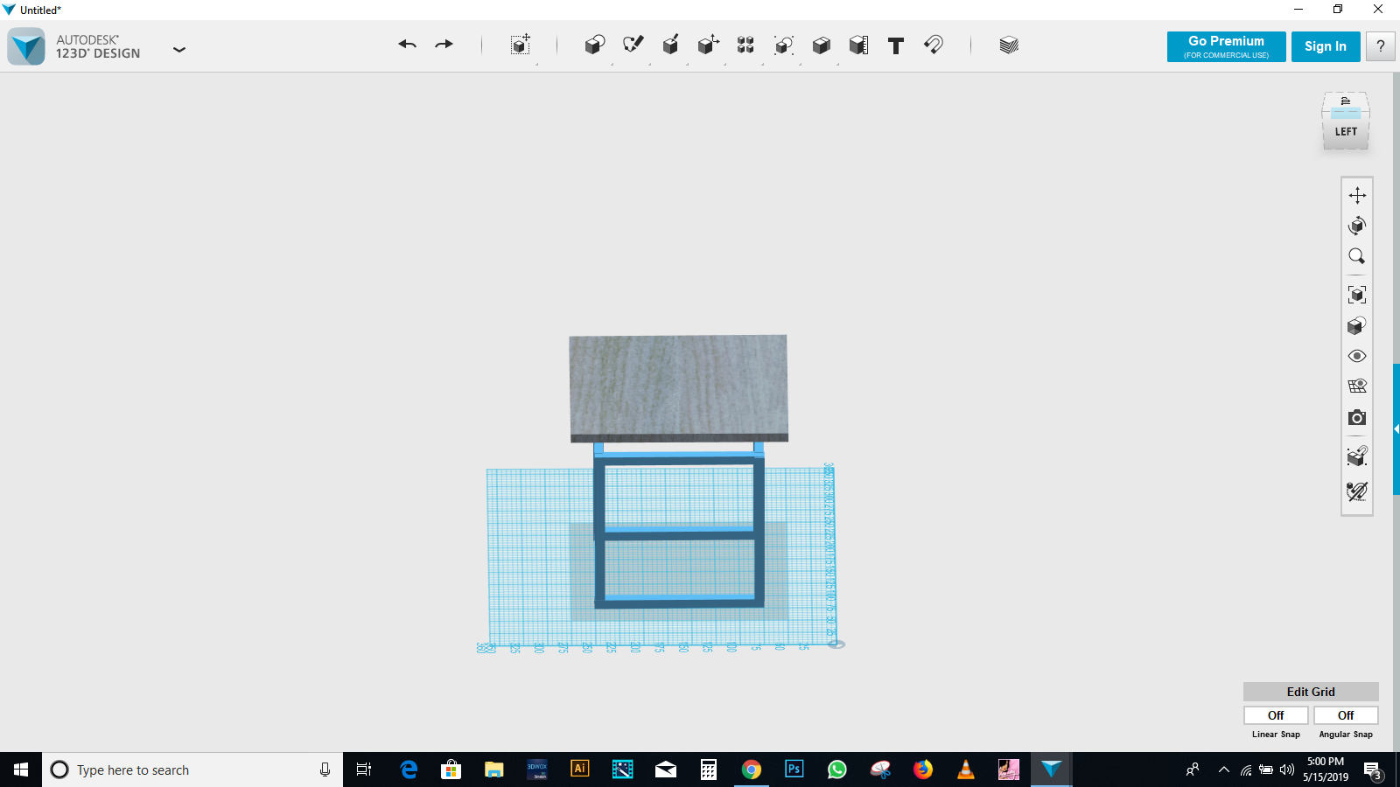
Task: Toggle Angular Snap off setting
Action: (1345, 714)
